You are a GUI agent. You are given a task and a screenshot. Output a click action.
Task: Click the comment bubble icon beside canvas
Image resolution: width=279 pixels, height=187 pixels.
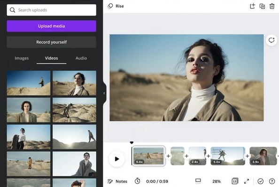pyautogui.click(x=271, y=40)
